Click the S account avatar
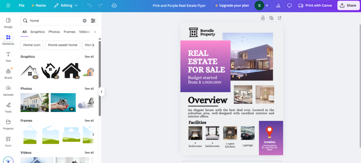The width and height of the screenshot is (361, 163). click(x=259, y=6)
